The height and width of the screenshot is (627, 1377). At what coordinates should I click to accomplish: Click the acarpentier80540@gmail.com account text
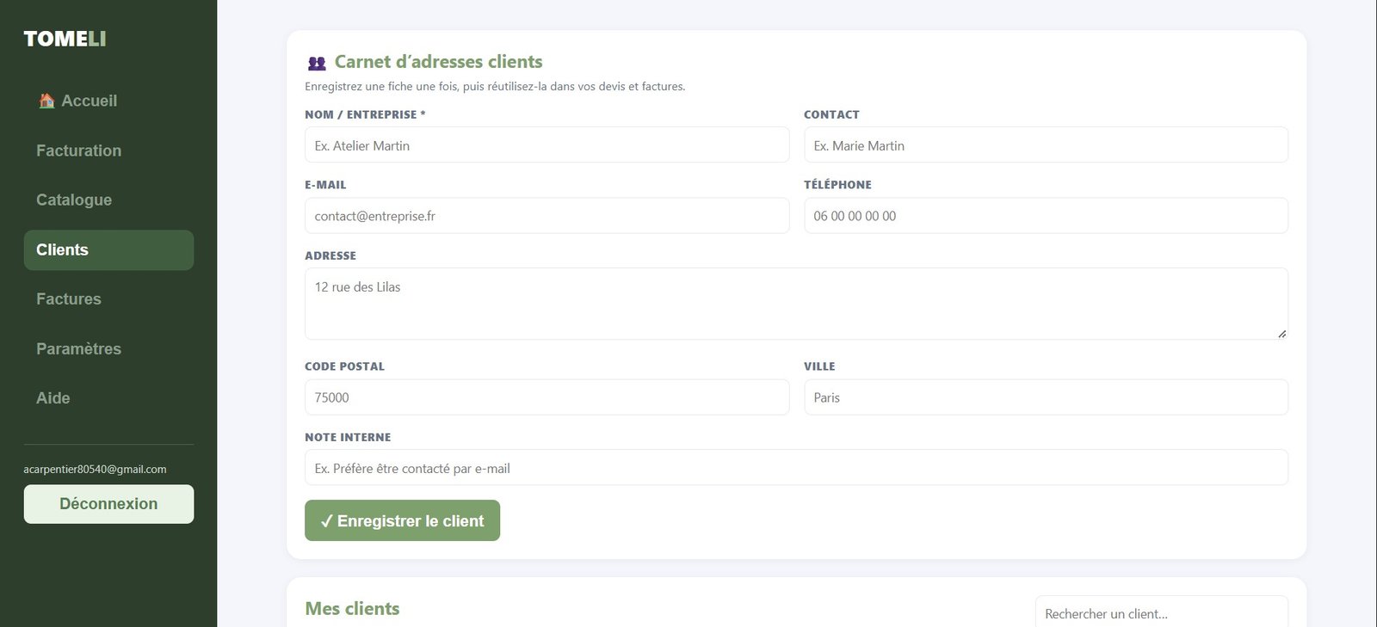(95, 470)
